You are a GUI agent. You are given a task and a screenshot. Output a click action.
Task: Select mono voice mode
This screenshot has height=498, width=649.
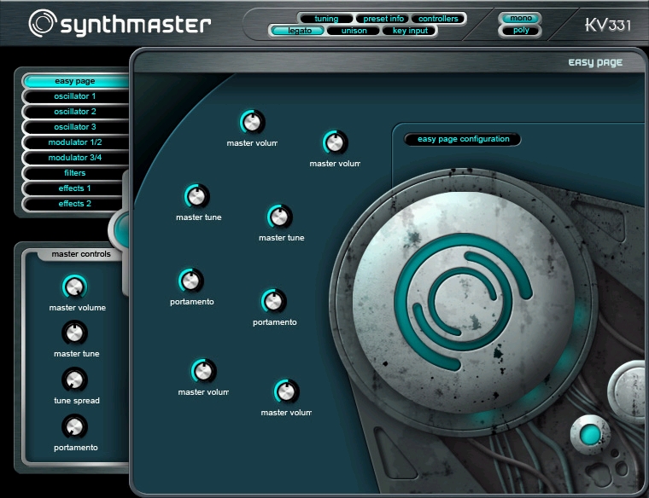(520, 18)
